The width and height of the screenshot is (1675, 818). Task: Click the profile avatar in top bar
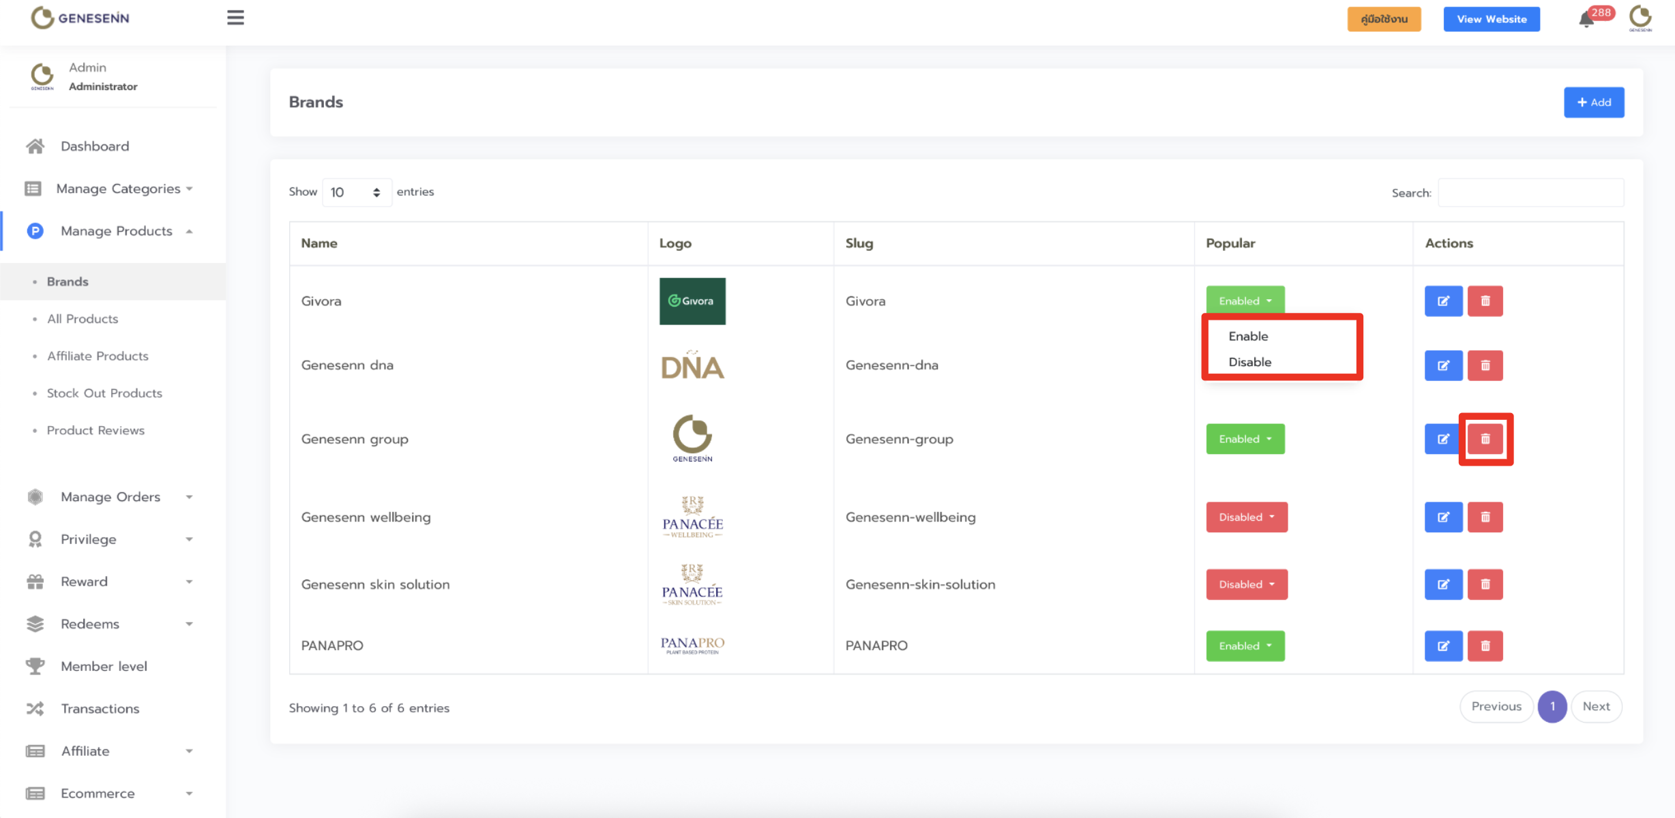1640,18
